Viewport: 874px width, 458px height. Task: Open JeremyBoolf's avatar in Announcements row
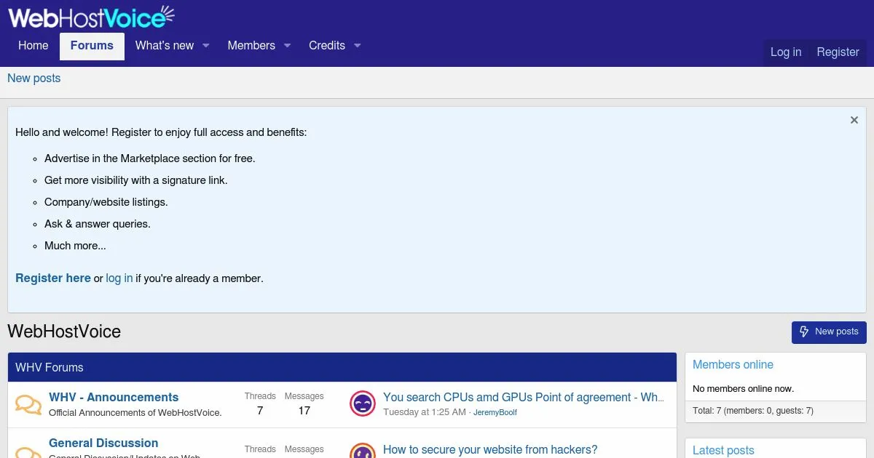363,403
